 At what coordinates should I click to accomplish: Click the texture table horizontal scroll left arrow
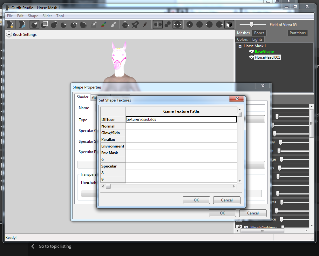pos(103,186)
